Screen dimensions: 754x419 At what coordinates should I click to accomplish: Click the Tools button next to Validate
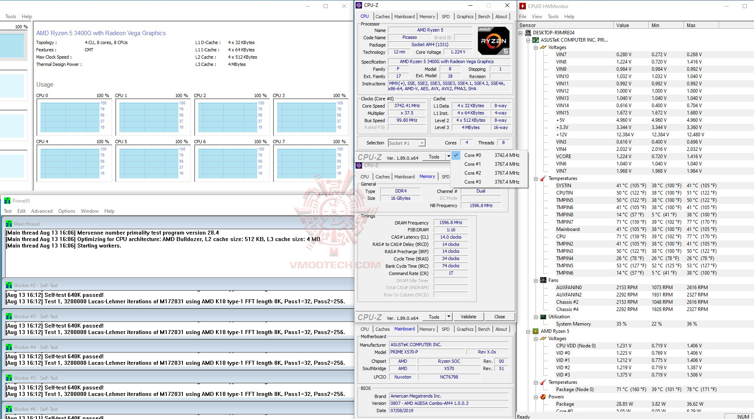coord(434,317)
